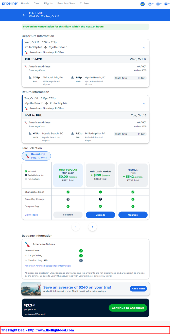Viewport: 170px width, 334px height.
Task: Click the arrival plane icon beside 5:15p
Action: coord(73,78)
